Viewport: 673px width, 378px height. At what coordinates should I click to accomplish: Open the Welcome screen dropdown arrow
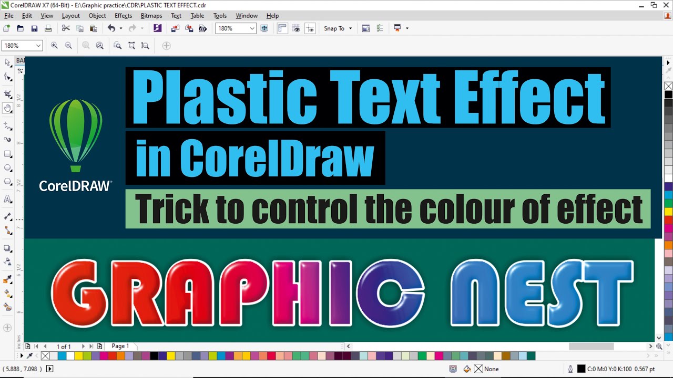pyautogui.click(x=407, y=28)
